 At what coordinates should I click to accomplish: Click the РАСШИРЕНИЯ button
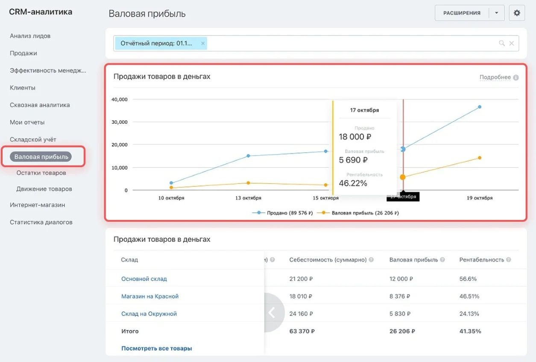pos(462,13)
